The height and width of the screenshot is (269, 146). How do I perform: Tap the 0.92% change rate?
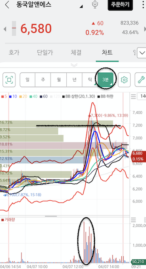point(95,33)
